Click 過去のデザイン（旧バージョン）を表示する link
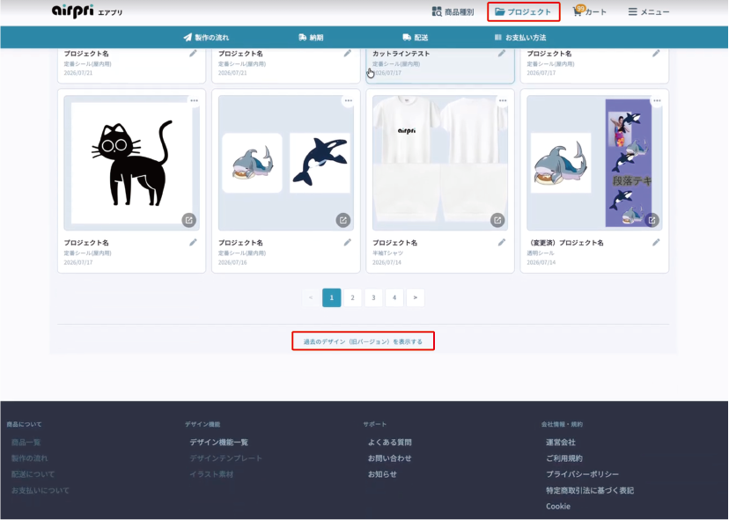The image size is (729, 520). coord(363,341)
